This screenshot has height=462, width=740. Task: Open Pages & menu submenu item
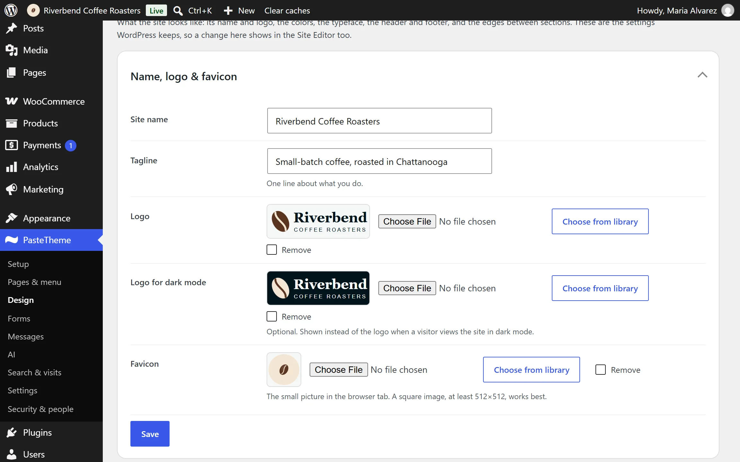tap(34, 282)
